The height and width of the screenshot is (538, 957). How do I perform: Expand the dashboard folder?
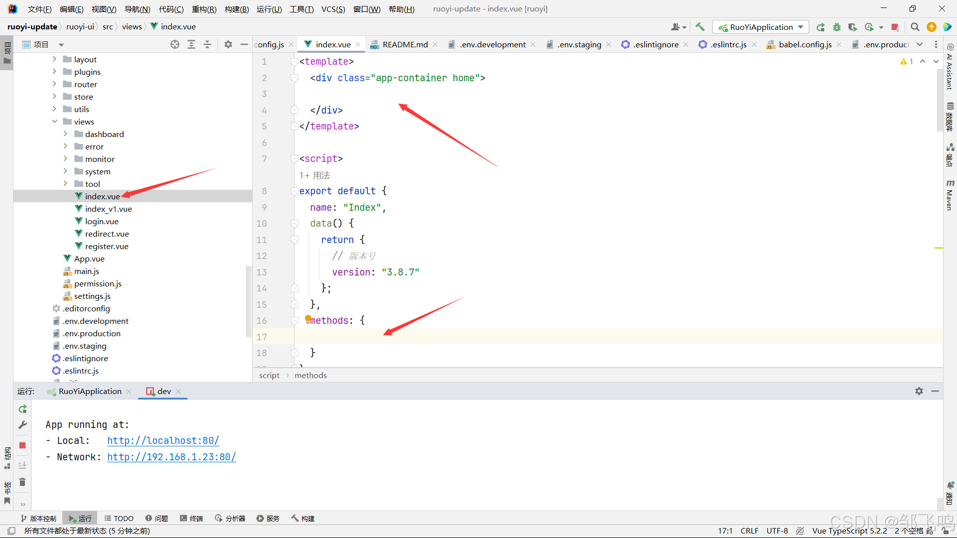pos(65,134)
